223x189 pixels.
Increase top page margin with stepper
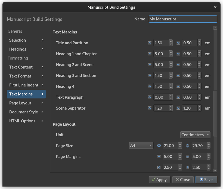[x=180, y=155]
